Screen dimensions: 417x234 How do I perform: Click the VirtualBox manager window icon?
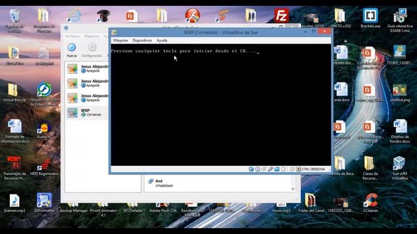(66, 28)
